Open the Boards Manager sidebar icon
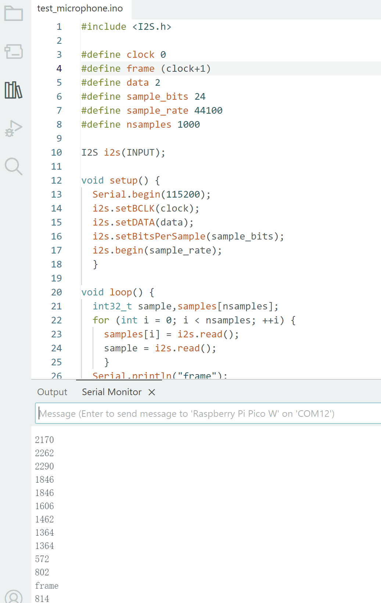The image size is (381, 603). click(x=14, y=52)
